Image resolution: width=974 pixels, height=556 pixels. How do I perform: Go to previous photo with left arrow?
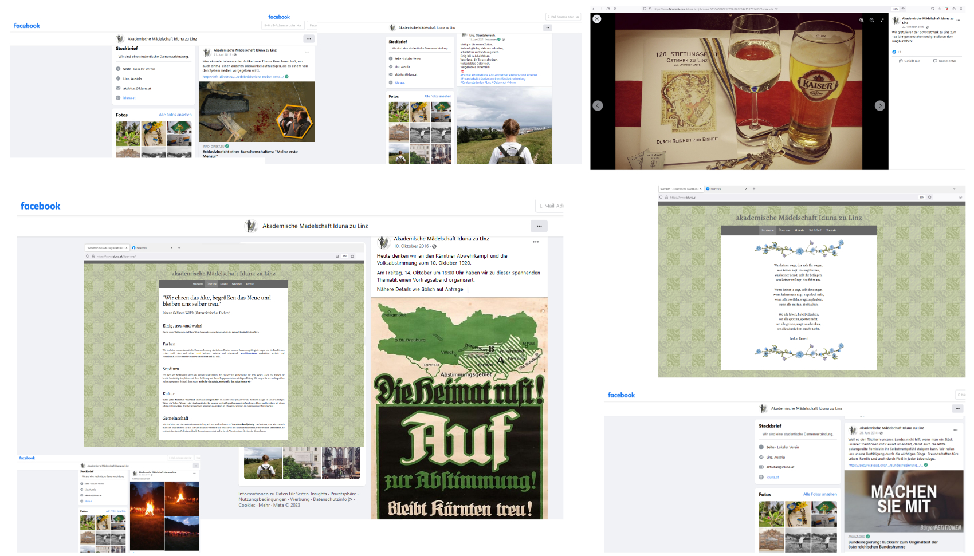point(598,105)
